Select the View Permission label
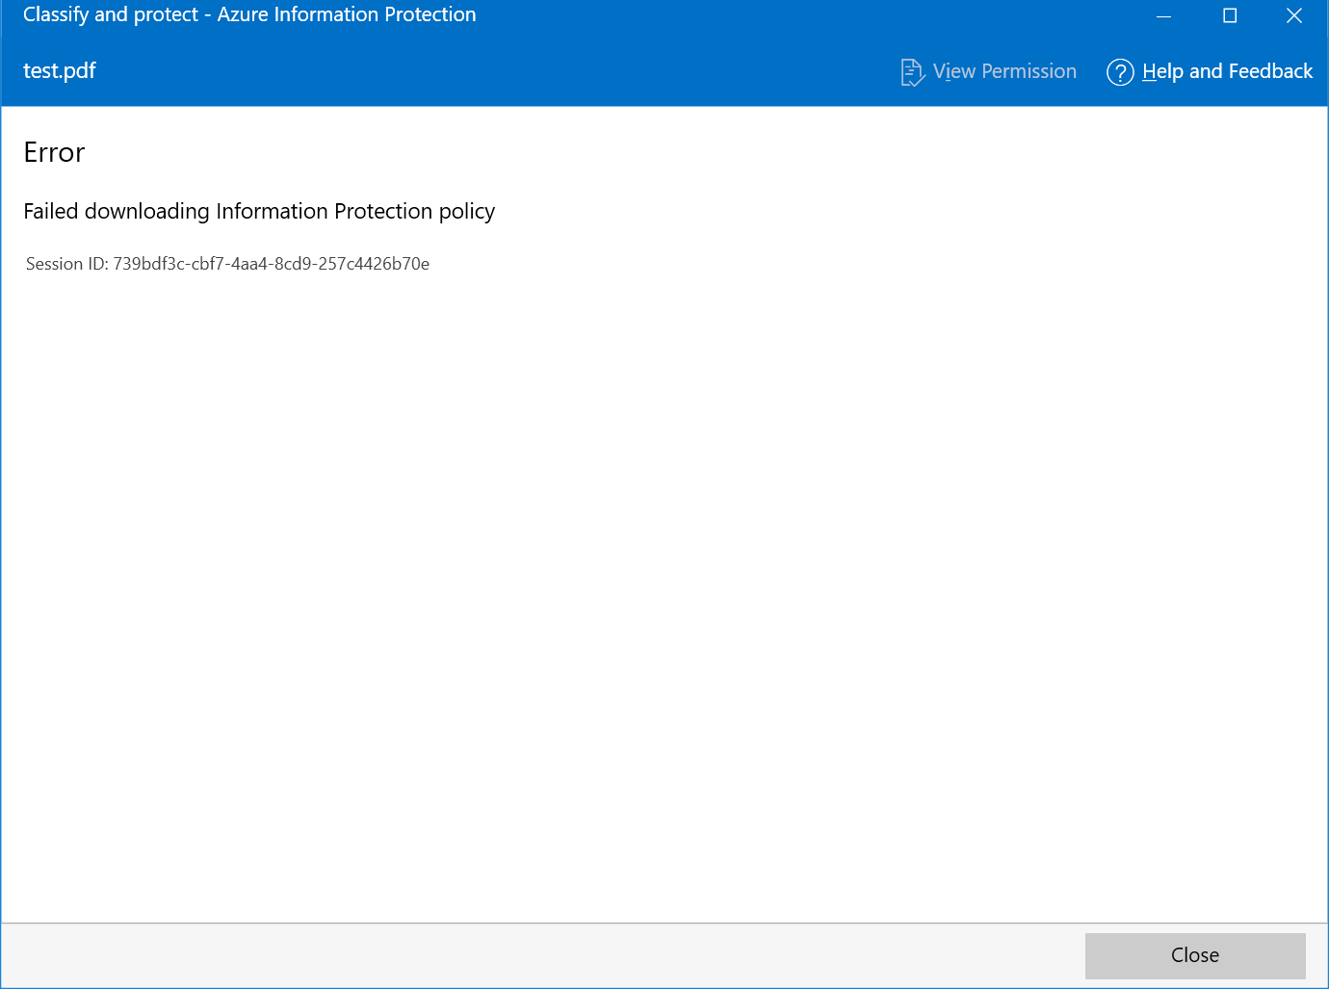1329x989 pixels. [1004, 71]
